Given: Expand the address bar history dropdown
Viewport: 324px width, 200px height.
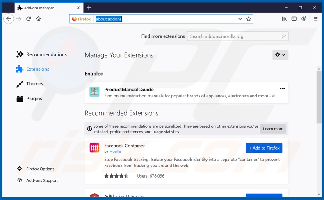Looking at the screenshot, I should tap(240, 19).
